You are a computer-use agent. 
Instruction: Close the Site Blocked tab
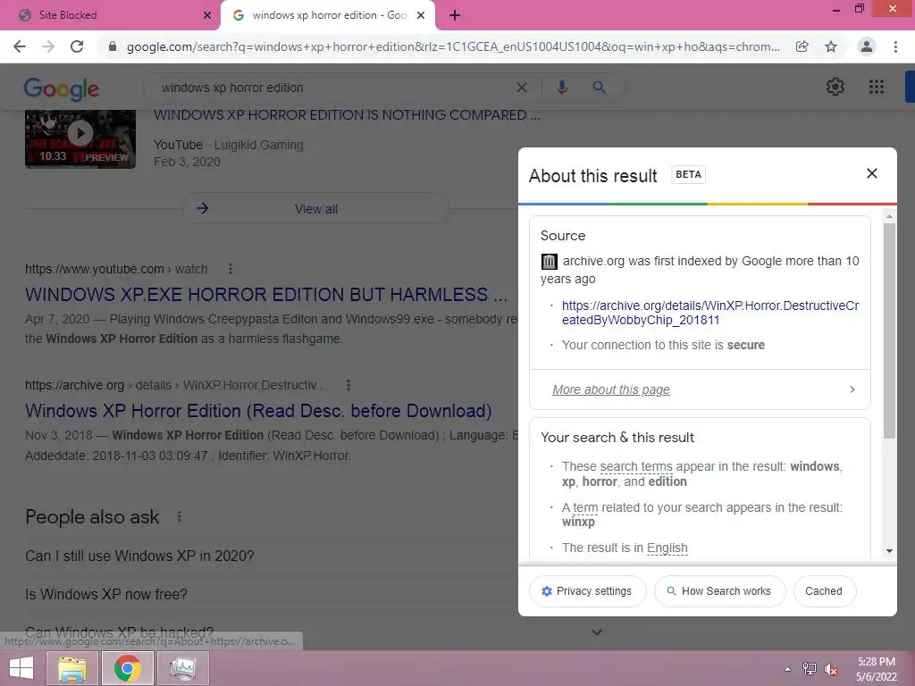point(207,15)
